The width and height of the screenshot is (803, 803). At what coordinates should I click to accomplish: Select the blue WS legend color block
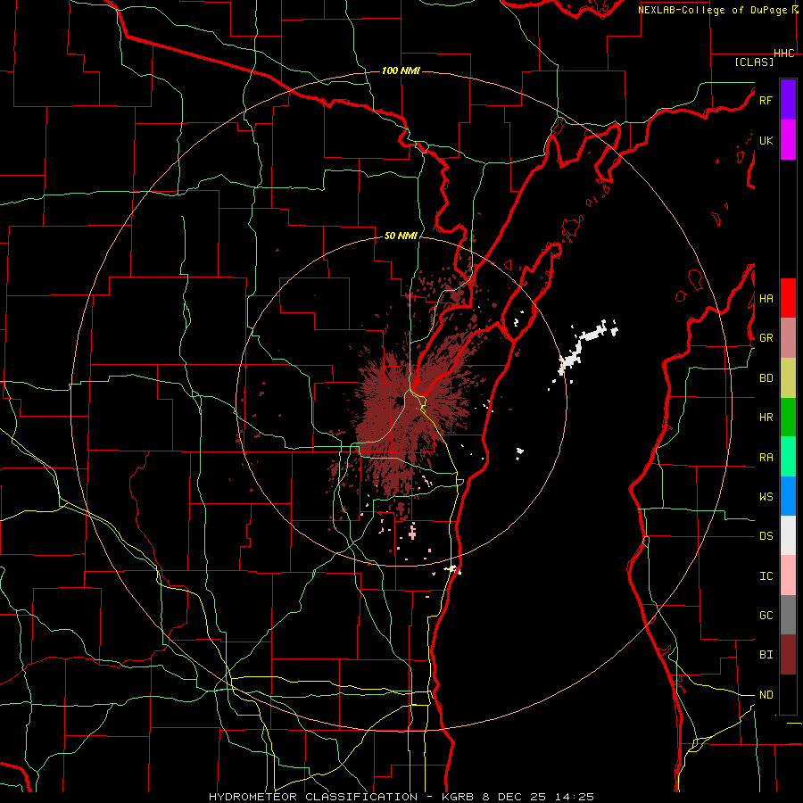788,496
